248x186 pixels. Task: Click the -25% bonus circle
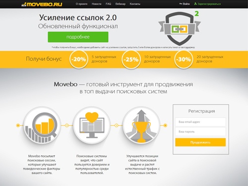[131, 59]
